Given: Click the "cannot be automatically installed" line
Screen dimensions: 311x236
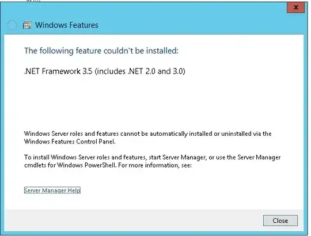Looking at the screenshot, I should [x=147, y=134].
